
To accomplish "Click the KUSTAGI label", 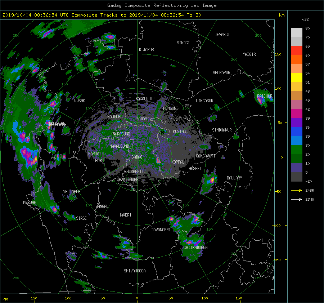I will click(x=180, y=132).
